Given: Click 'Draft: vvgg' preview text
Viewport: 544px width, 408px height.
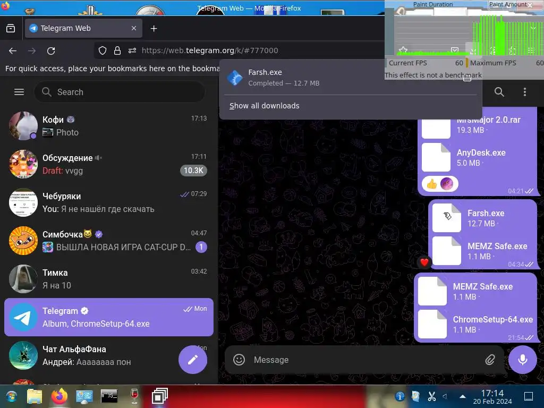Looking at the screenshot, I should pyautogui.click(x=63, y=171).
